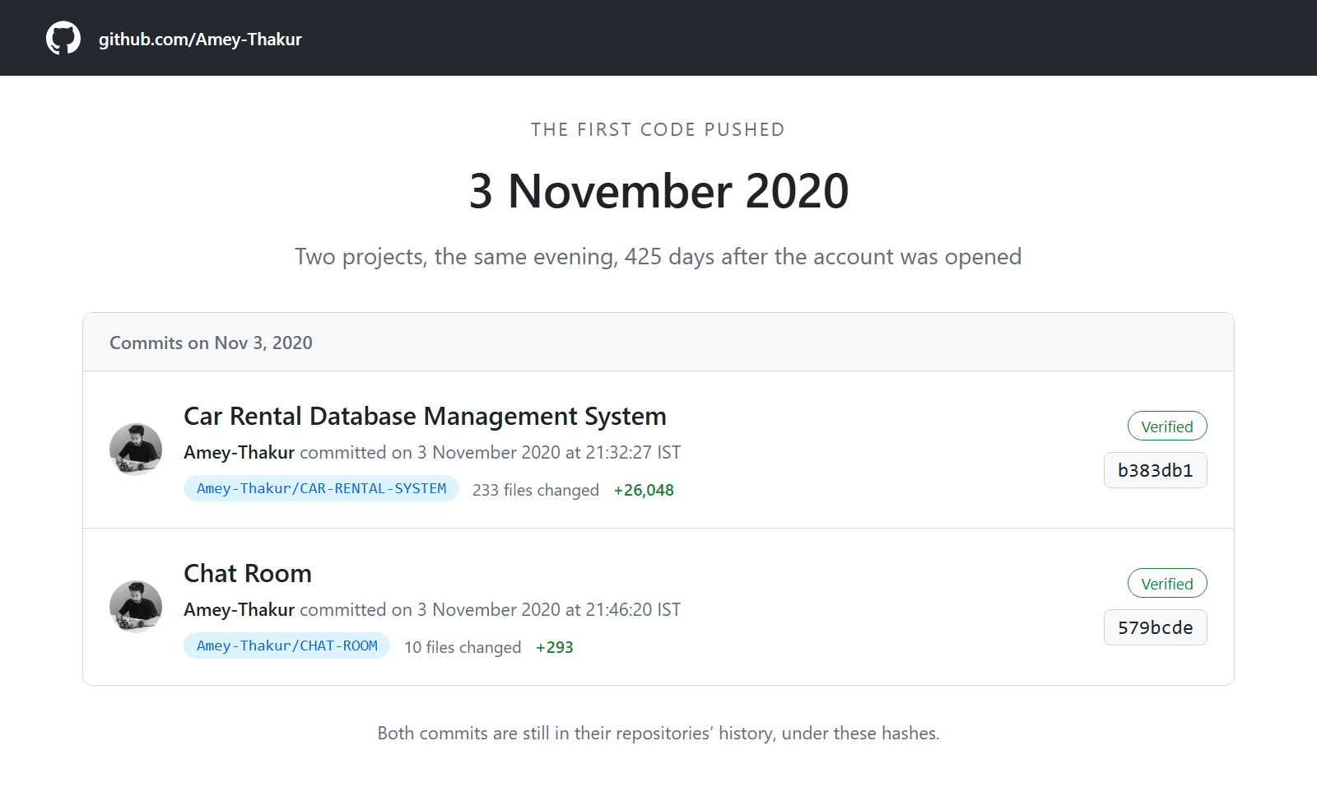Open Amey-Thakur/CHAT-ROOM repository tag
The image size is (1317, 797).
[x=286, y=646]
